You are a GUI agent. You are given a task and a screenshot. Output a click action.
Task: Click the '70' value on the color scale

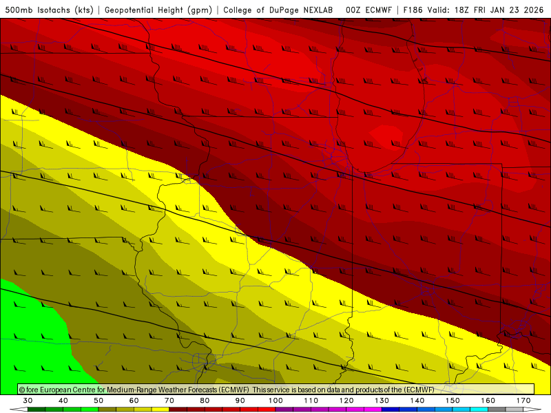[169, 401]
